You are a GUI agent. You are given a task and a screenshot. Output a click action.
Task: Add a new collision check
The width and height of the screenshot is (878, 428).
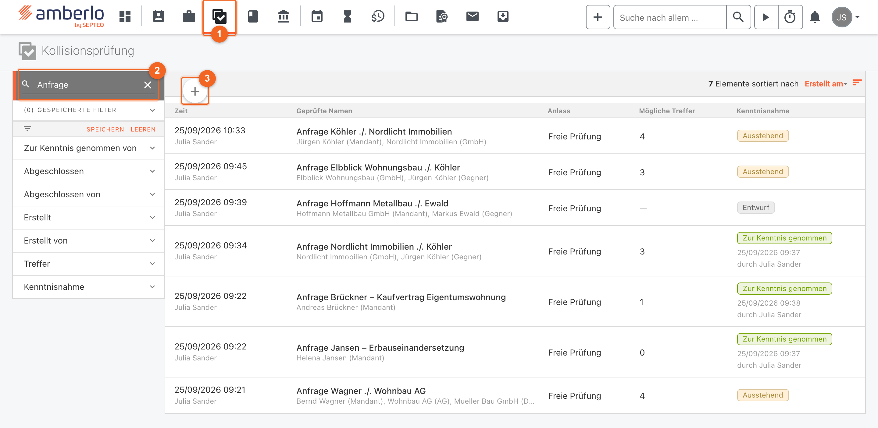195,91
